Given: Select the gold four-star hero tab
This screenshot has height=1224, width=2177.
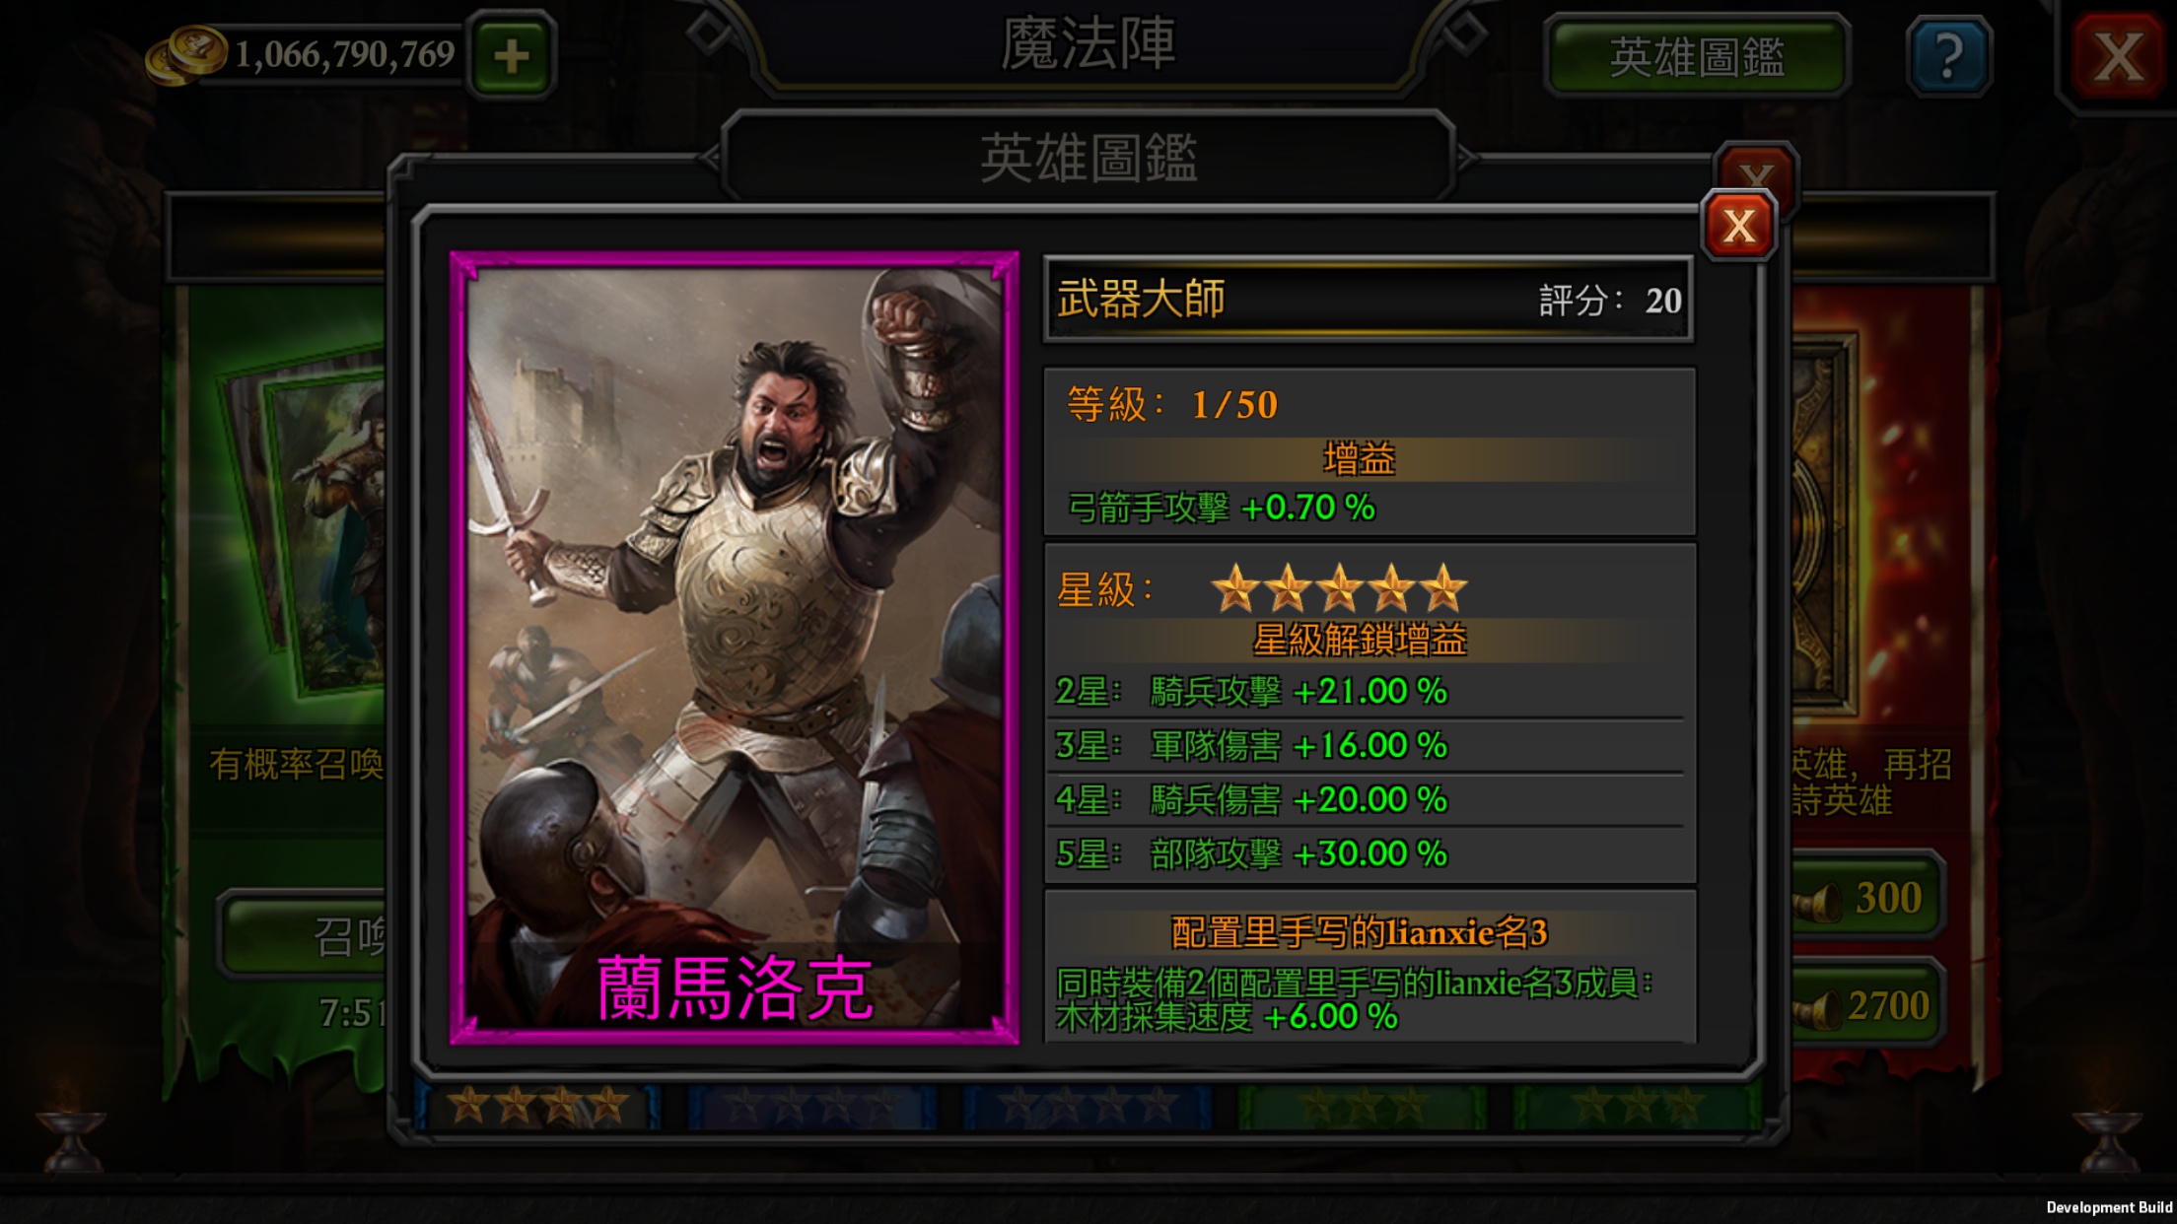Looking at the screenshot, I should click(x=538, y=1106).
